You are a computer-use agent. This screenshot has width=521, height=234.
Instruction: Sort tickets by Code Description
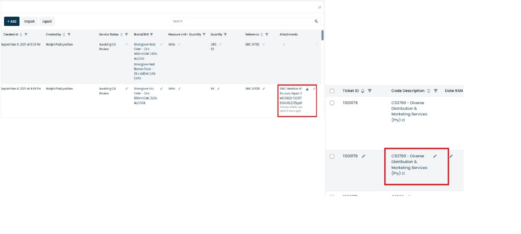[x=429, y=91]
